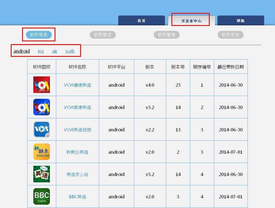The image size is (275, 208).
Task: Click version number 3 in BBC英语 row
Action: (178, 197)
